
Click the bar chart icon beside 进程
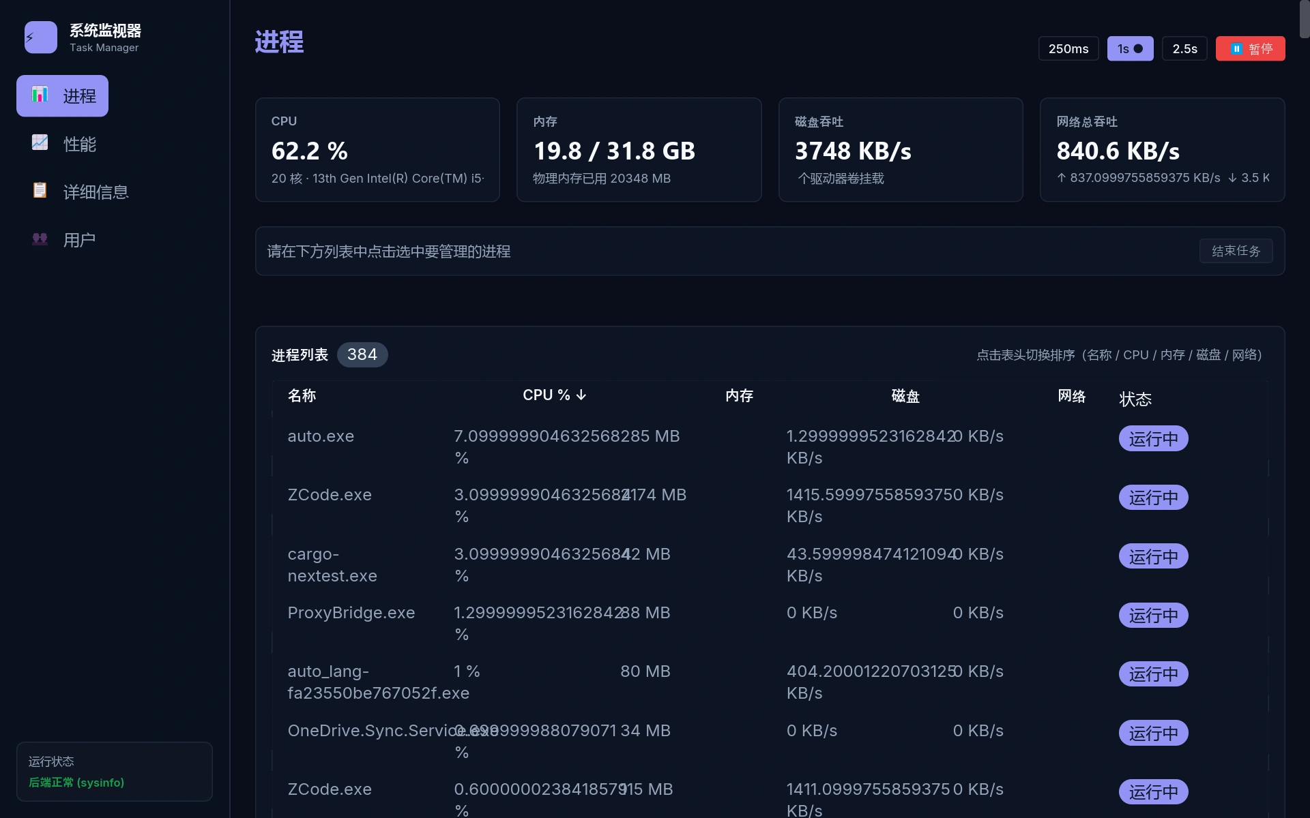40,95
